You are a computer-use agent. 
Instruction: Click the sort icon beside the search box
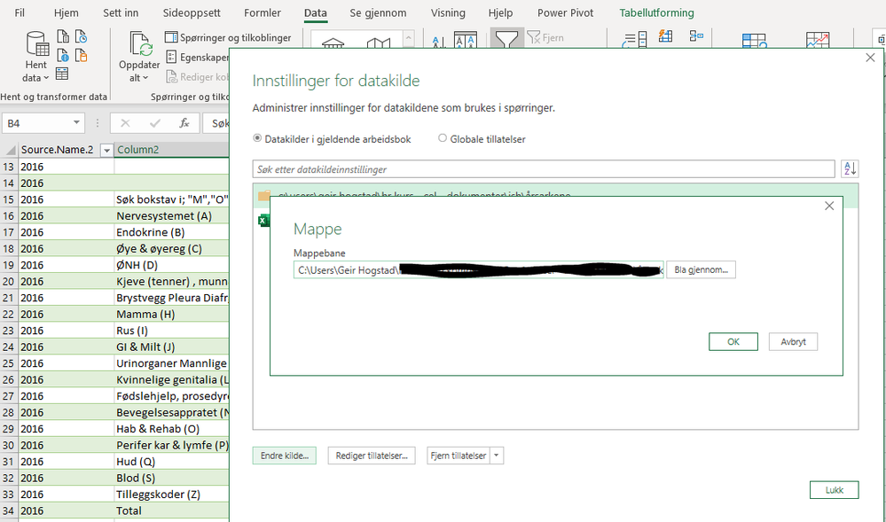(849, 168)
